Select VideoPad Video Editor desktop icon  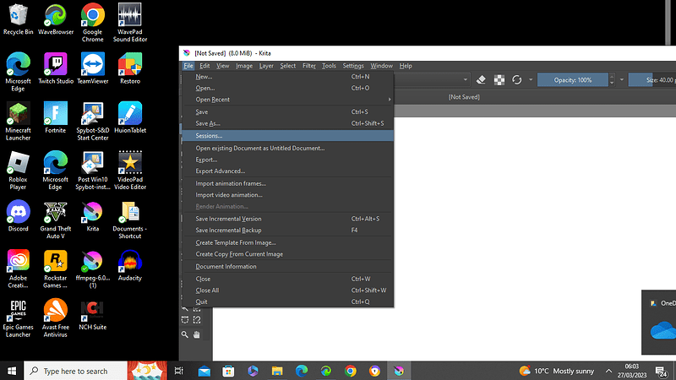(130, 171)
